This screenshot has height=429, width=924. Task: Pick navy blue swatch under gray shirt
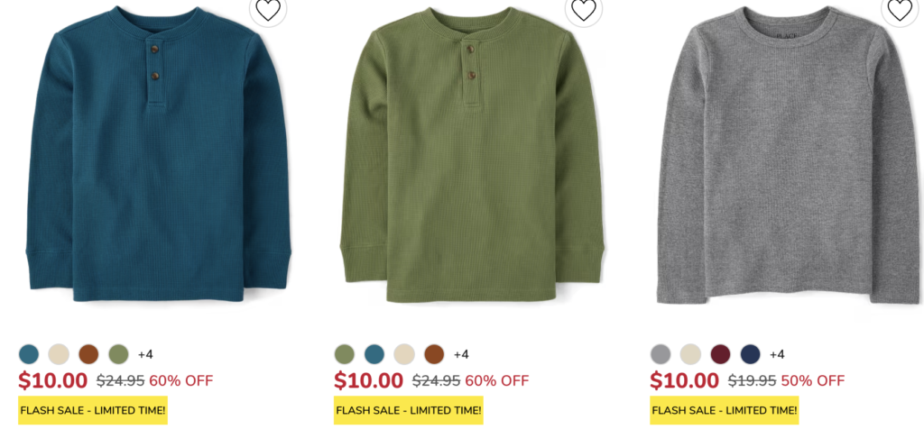point(750,354)
